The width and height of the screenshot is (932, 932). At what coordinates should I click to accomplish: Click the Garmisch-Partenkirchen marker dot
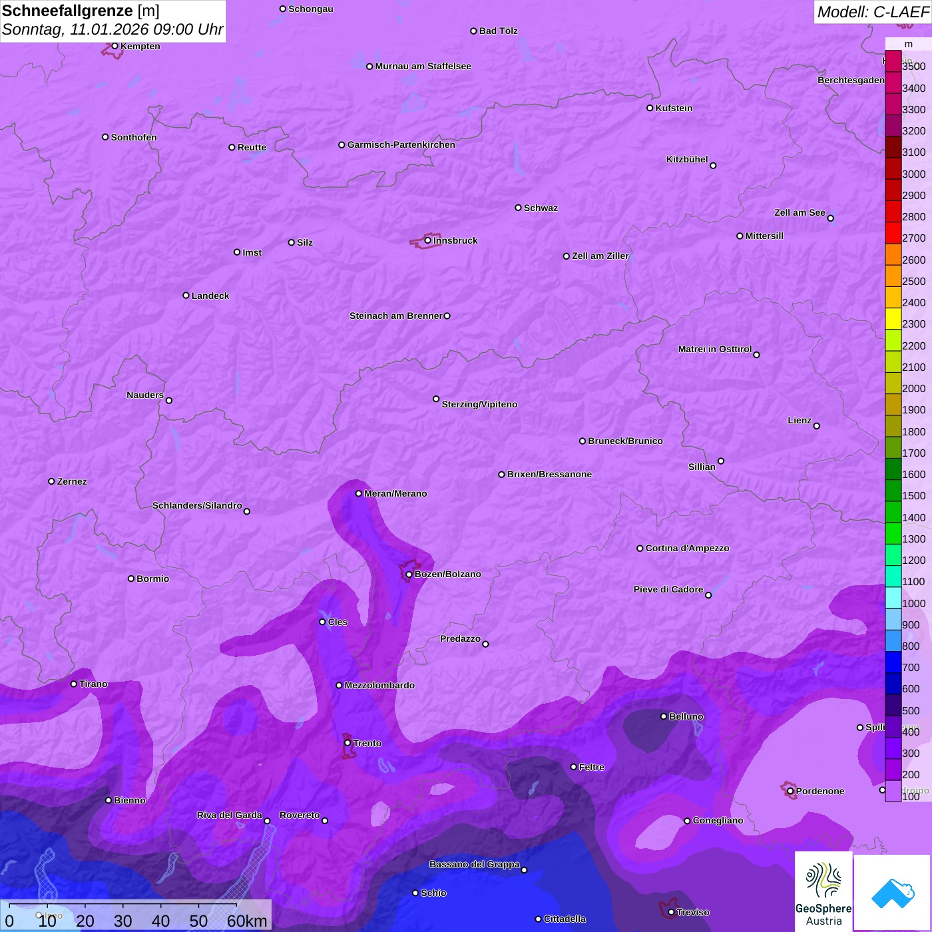pos(342,144)
